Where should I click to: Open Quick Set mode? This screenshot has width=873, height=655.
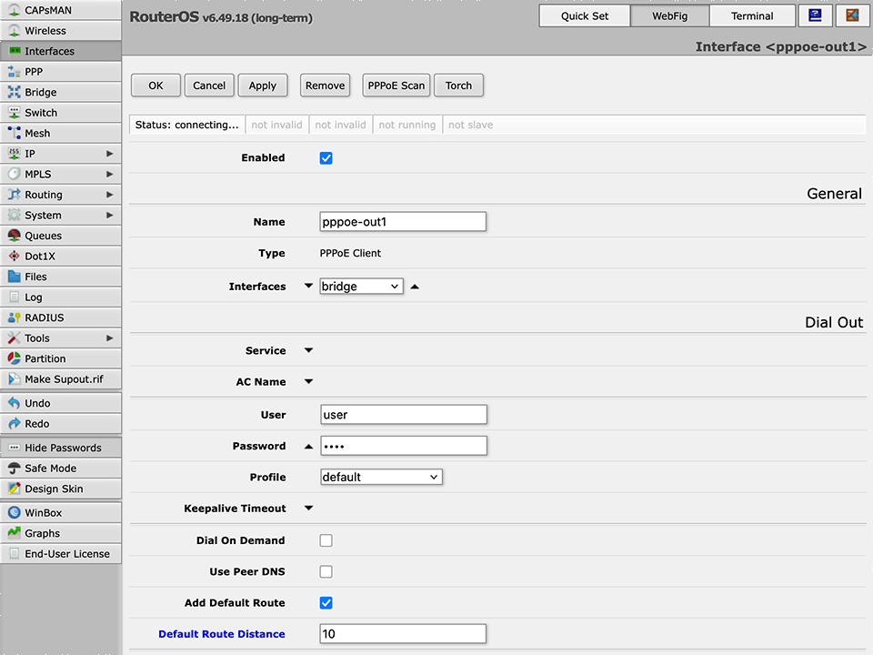click(584, 15)
